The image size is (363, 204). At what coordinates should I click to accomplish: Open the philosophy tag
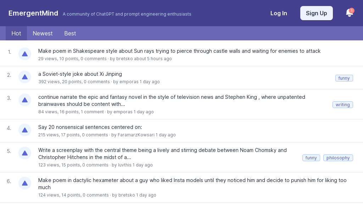(338, 158)
